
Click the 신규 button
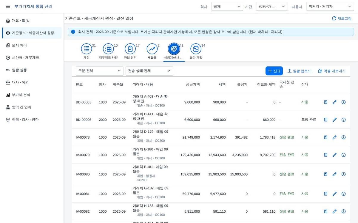[x=274, y=71]
